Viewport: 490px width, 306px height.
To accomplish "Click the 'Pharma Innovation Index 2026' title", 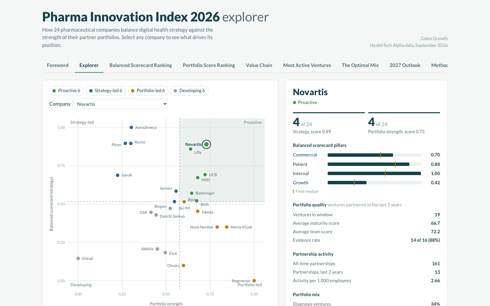I will [131, 17].
